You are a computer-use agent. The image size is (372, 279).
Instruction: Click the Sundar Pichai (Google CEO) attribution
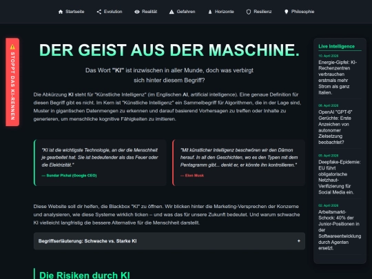(70, 176)
